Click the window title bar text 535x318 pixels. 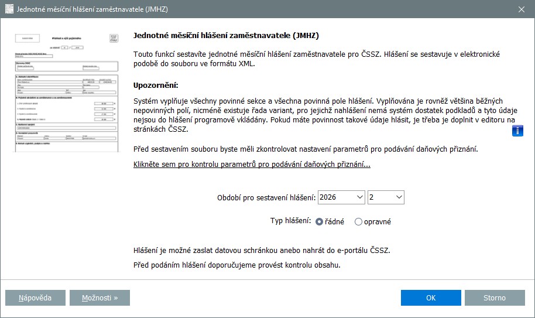(x=95, y=9)
